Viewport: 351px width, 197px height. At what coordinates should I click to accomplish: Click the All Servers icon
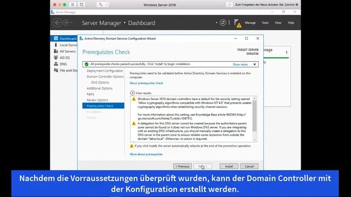[56, 51]
